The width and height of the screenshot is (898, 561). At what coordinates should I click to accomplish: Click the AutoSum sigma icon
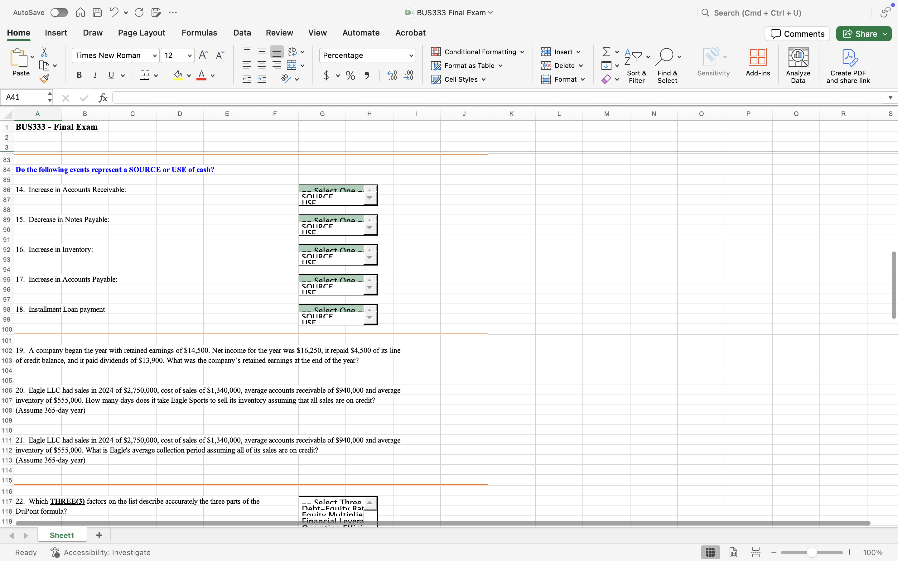point(606,51)
